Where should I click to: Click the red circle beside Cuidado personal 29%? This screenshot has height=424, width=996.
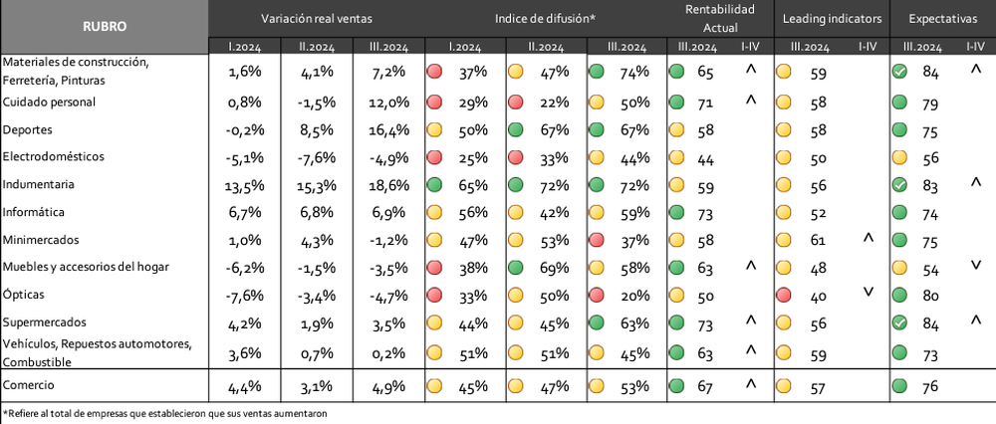[x=434, y=102]
